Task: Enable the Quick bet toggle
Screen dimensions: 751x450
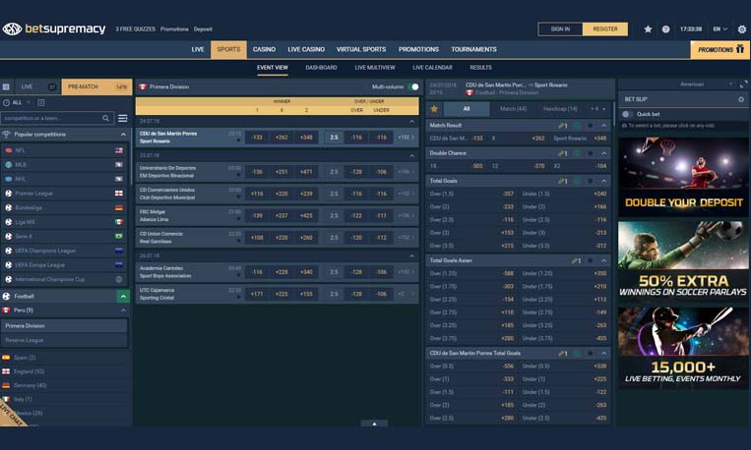Action: coord(626,114)
